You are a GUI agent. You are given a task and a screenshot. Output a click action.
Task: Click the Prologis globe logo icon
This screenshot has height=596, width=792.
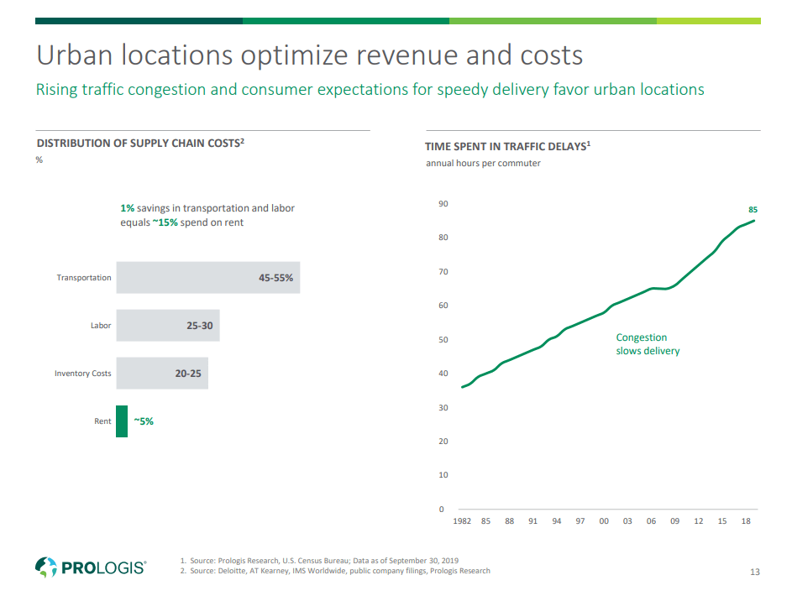click(x=46, y=567)
